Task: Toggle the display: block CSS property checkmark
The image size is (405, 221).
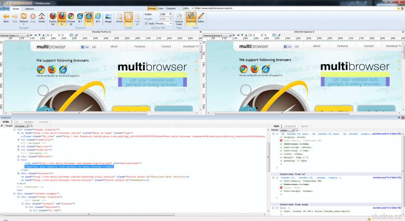Action: 281,137
